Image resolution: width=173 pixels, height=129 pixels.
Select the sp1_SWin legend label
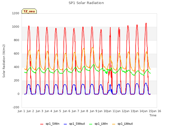pos(52,124)
